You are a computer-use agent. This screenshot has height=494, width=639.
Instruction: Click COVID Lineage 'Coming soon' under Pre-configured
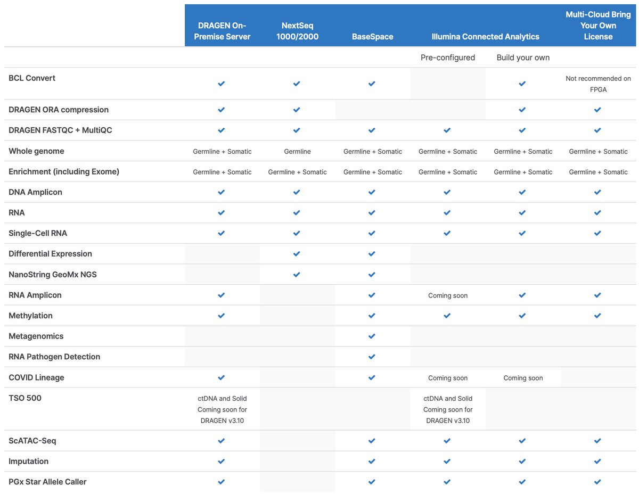point(448,378)
